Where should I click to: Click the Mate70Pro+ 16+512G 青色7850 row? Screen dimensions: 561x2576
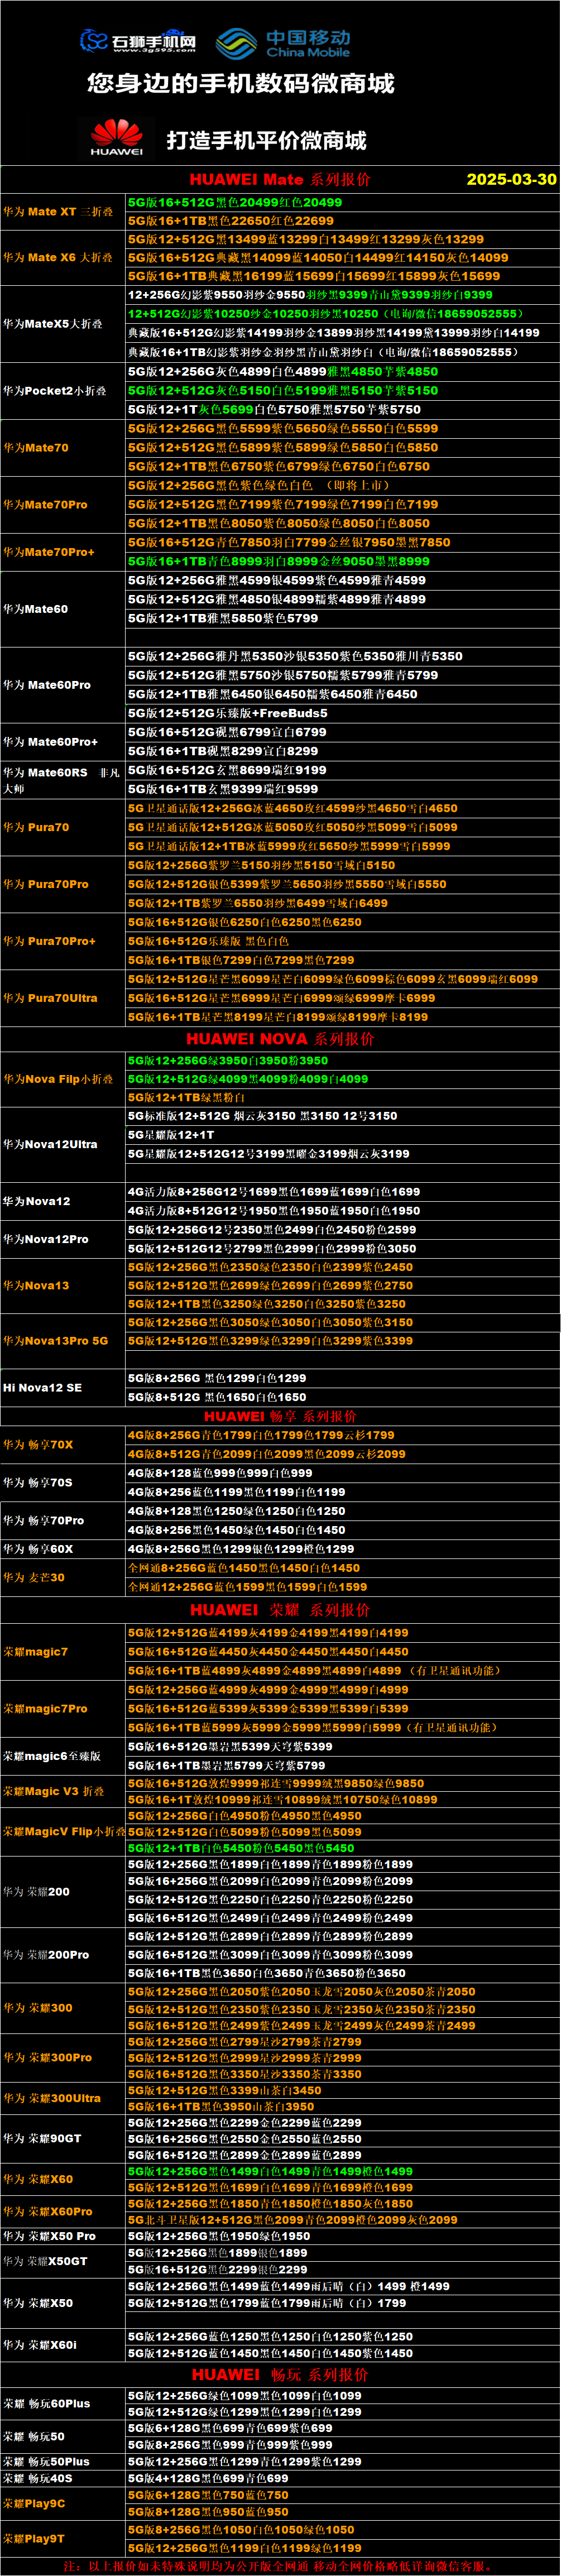[342, 543]
